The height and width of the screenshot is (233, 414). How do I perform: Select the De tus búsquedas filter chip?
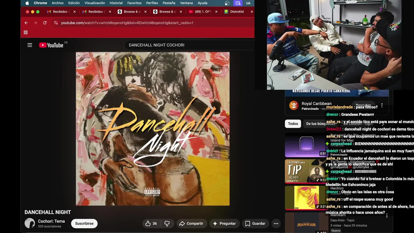click(x=321, y=124)
